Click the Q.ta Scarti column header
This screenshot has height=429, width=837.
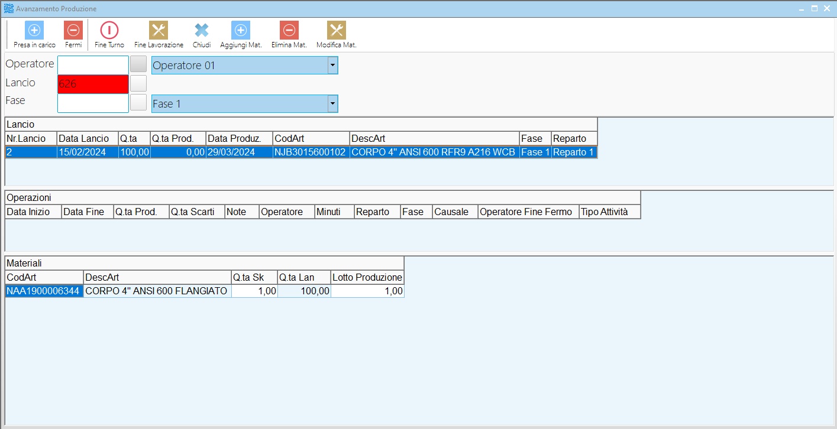(x=197, y=212)
